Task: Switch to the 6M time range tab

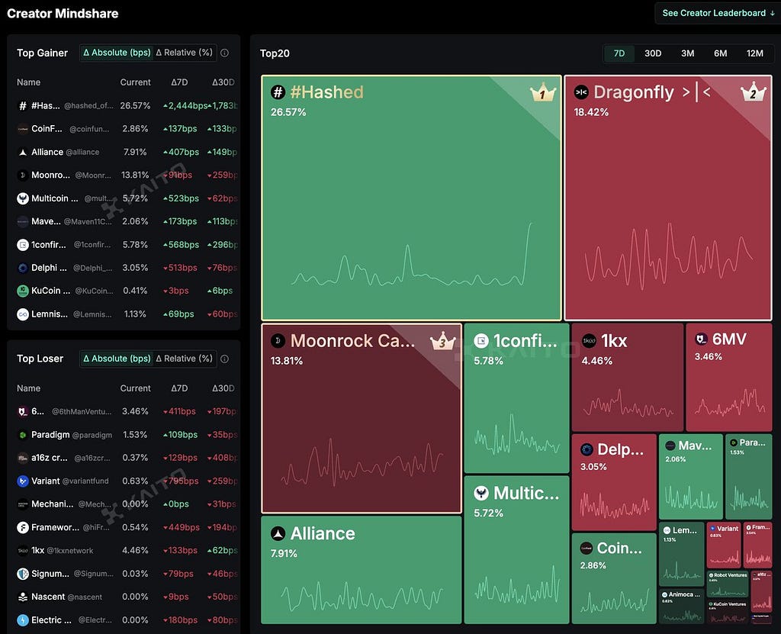Action: click(720, 53)
